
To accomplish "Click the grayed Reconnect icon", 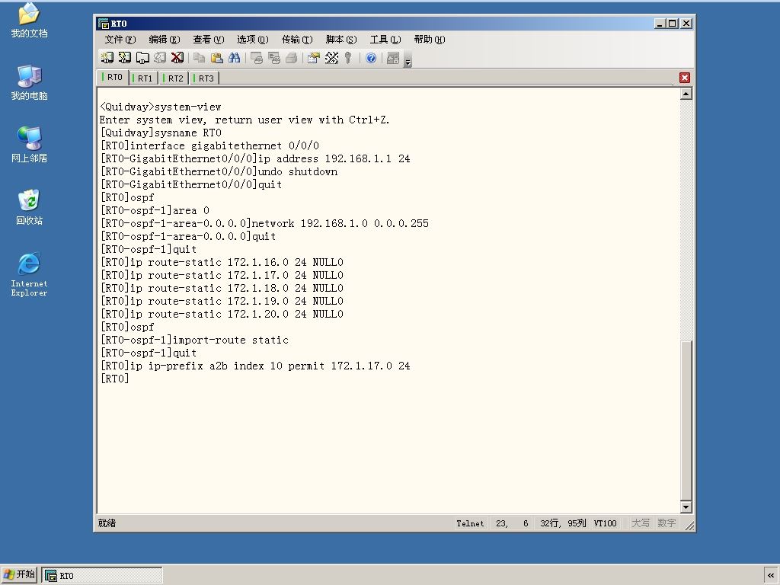I will pyautogui.click(x=160, y=58).
